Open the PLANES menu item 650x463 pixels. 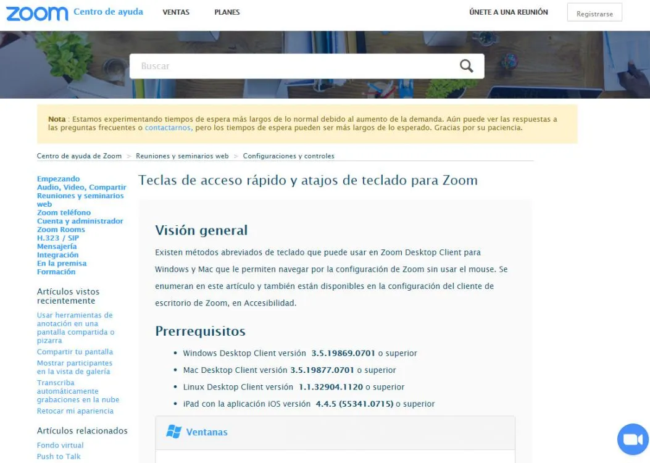coord(227,12)
